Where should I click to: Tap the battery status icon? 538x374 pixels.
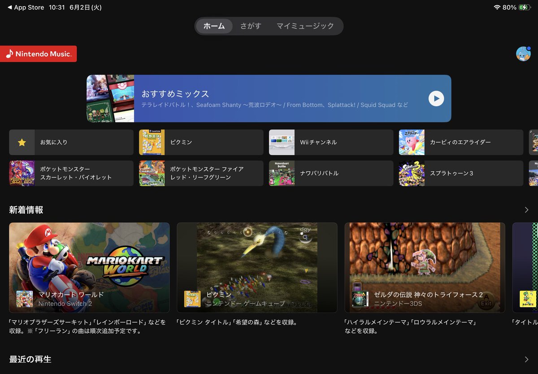pyautogui.click(x=524, y=8)
